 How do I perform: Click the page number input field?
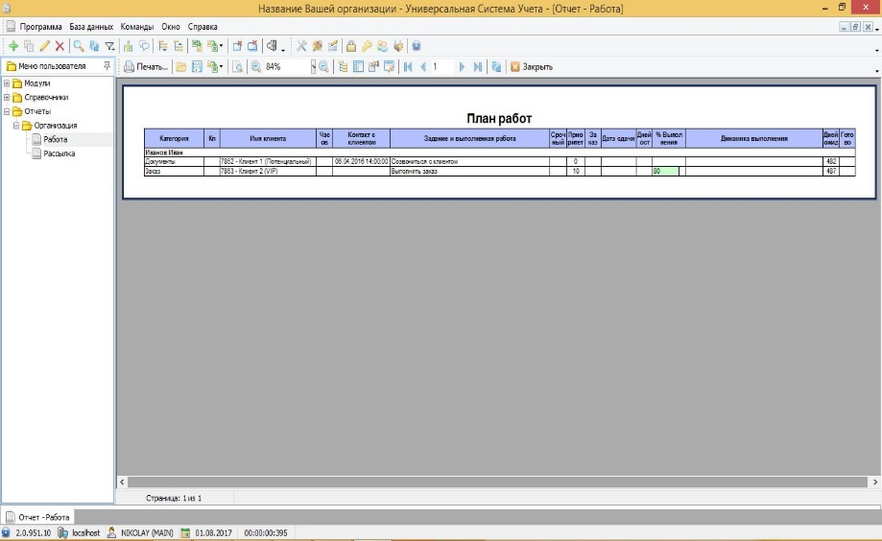pos(441,67)
